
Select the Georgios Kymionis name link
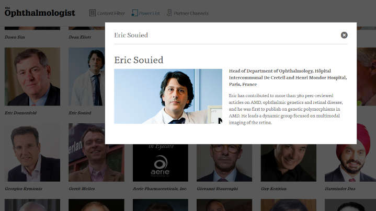click(x=24, y=189)
